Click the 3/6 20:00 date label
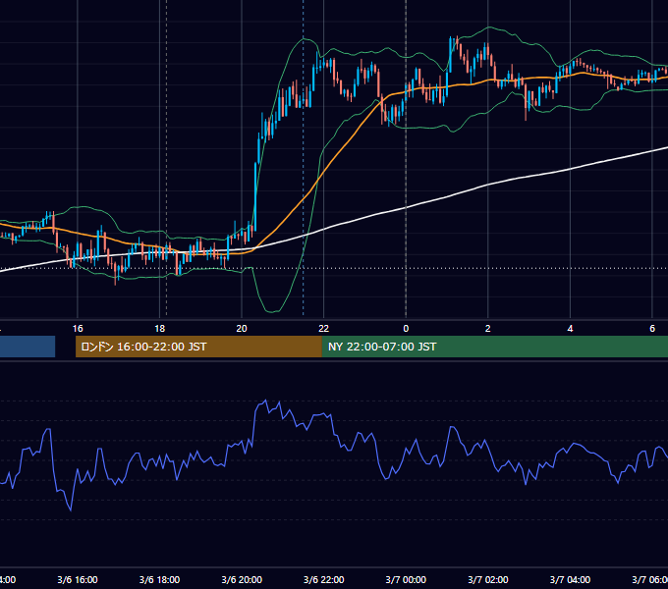 coord(242,579)
